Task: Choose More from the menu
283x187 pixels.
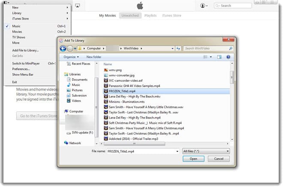Action: pyautogui.click(x=16, y=43)
